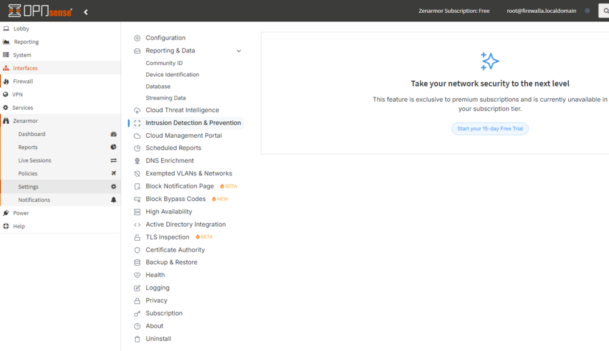The image size is (609, 351).
Task: Click the NEW badge beside Block Bypass Codes
Action: pyautogui.click(x=220, y=199)
